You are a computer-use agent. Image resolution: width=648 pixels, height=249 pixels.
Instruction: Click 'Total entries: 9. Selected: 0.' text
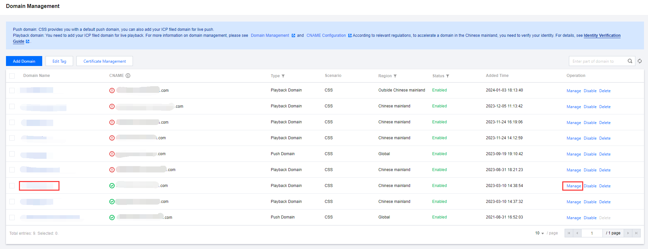pos(34,233)
